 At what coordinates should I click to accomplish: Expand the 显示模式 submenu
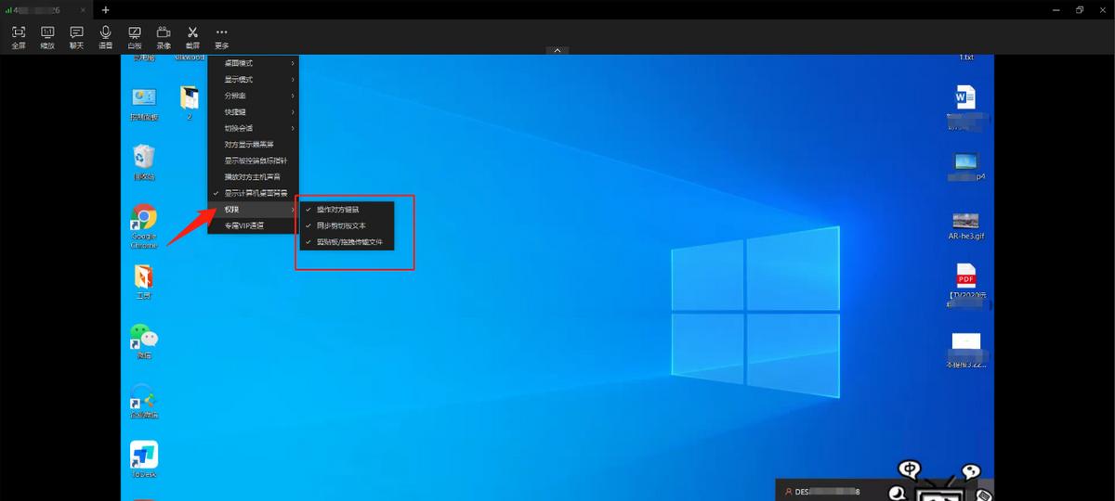coord(253,80)
